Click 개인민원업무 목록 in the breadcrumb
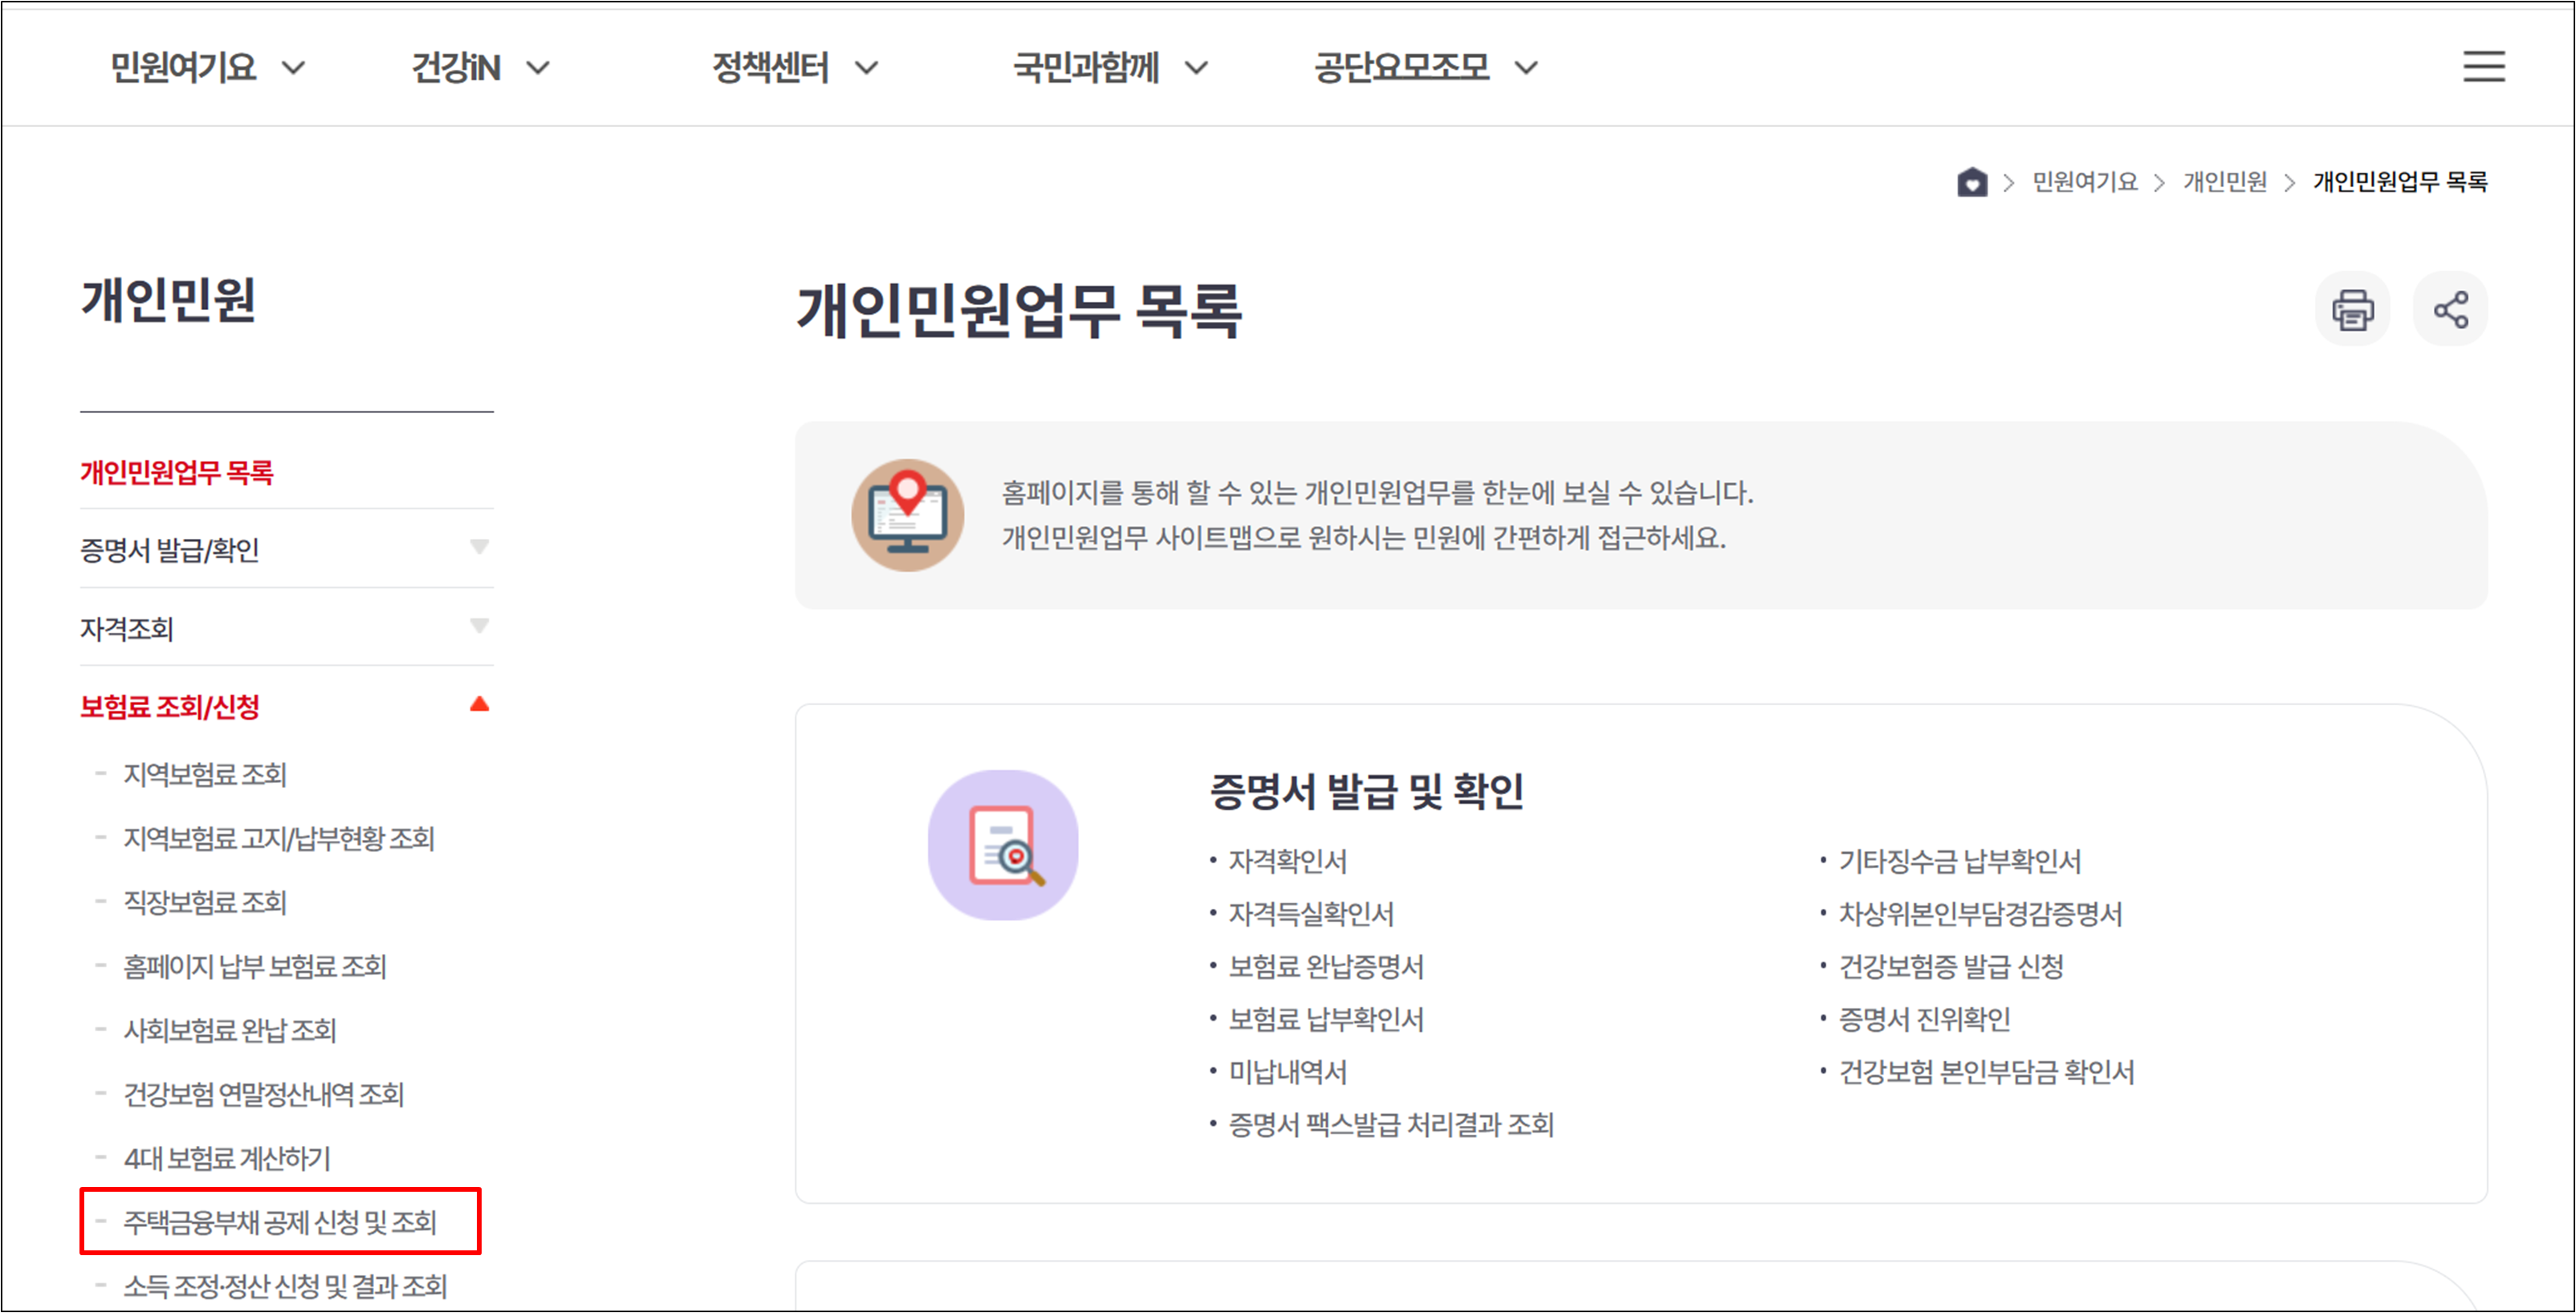2576x1313 pixels. point(2400,182)
